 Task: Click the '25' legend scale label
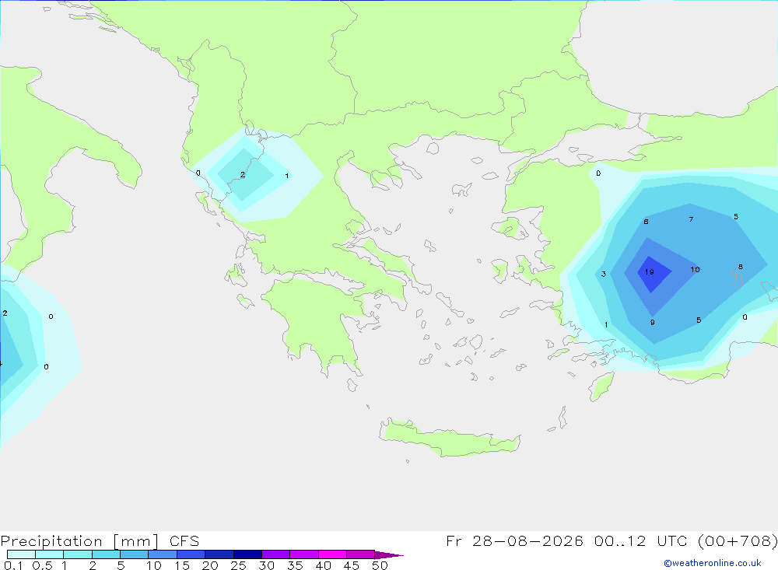239,565
